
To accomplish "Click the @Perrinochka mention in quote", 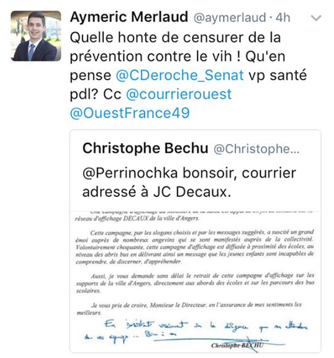I will [x=130, y=173].
